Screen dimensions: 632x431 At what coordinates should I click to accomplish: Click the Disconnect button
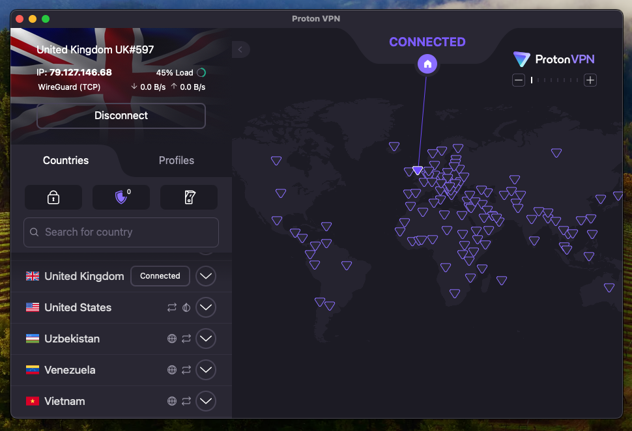point(121,116)
